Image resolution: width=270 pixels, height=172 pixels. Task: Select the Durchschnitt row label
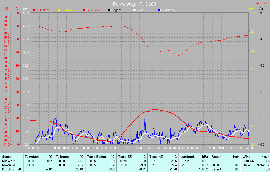(x=11, y=169)
